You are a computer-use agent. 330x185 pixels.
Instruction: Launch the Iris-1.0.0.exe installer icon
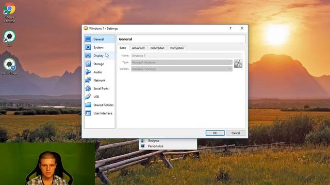pyautogui.click(x=9, y=66)
